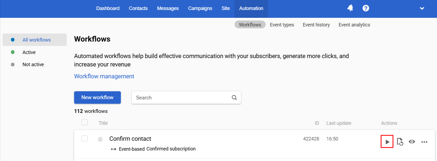Switch to the Event history tab
The width and height of the screenshot is (437, 161).
pyautogui.click(x=316, y=25)
